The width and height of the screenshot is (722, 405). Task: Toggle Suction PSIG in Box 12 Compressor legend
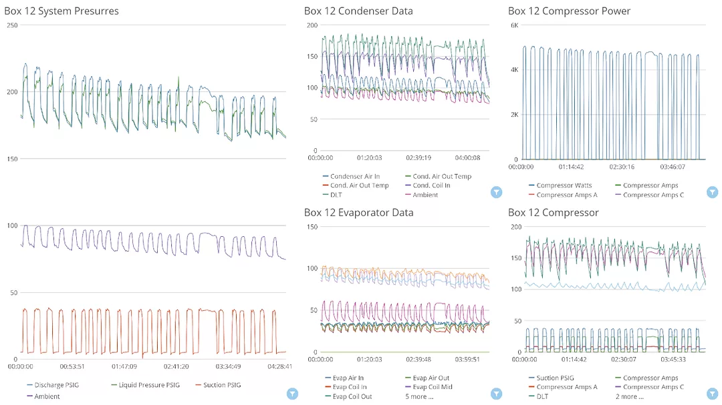coord(552,378)
